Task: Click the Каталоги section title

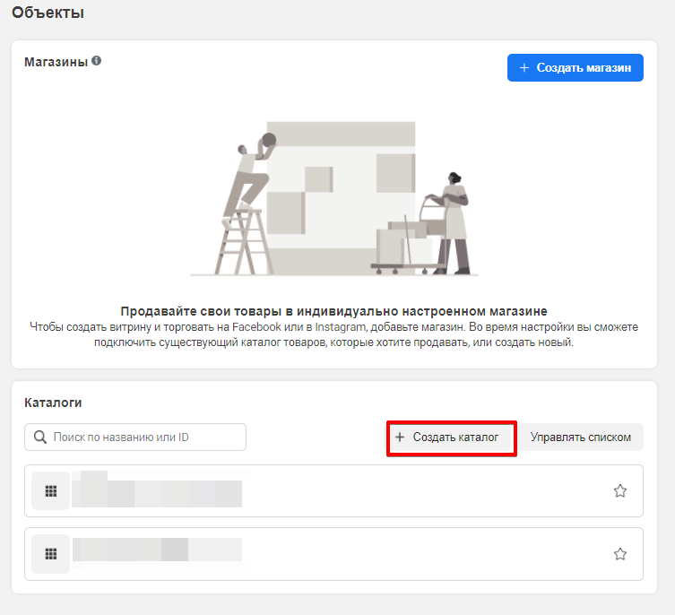Action: 53,403
